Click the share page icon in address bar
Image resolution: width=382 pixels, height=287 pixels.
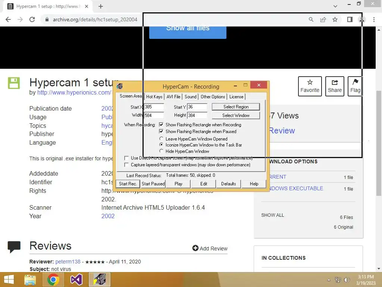point(323,19)
